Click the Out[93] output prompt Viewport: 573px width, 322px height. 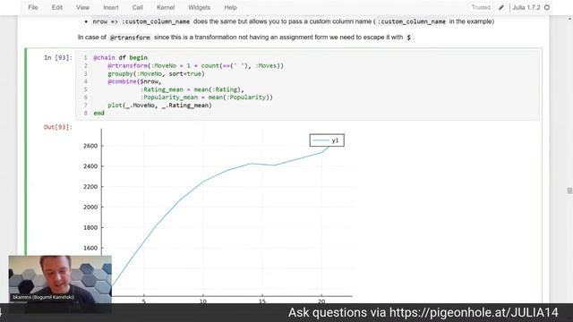click(x=58, y=127)
